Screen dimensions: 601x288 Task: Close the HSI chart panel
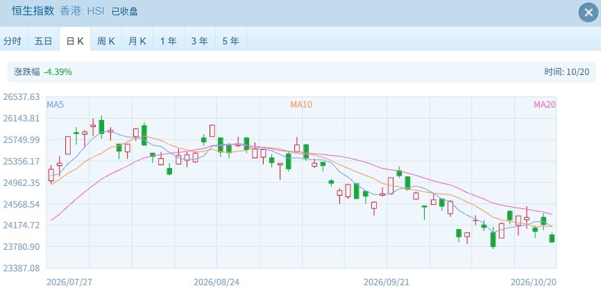tap(589, 12)
